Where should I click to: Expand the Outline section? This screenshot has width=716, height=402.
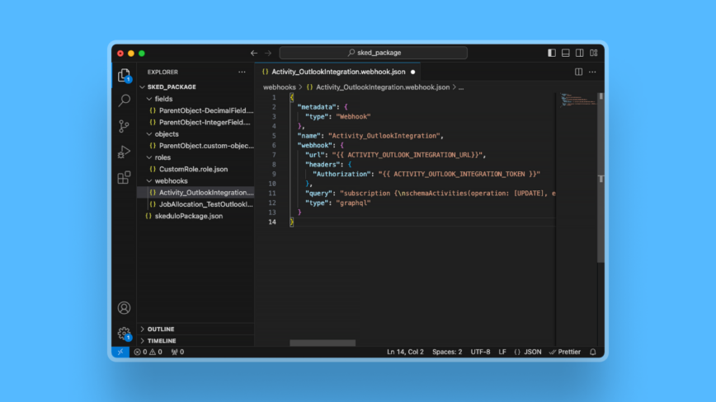click(161, 329)
